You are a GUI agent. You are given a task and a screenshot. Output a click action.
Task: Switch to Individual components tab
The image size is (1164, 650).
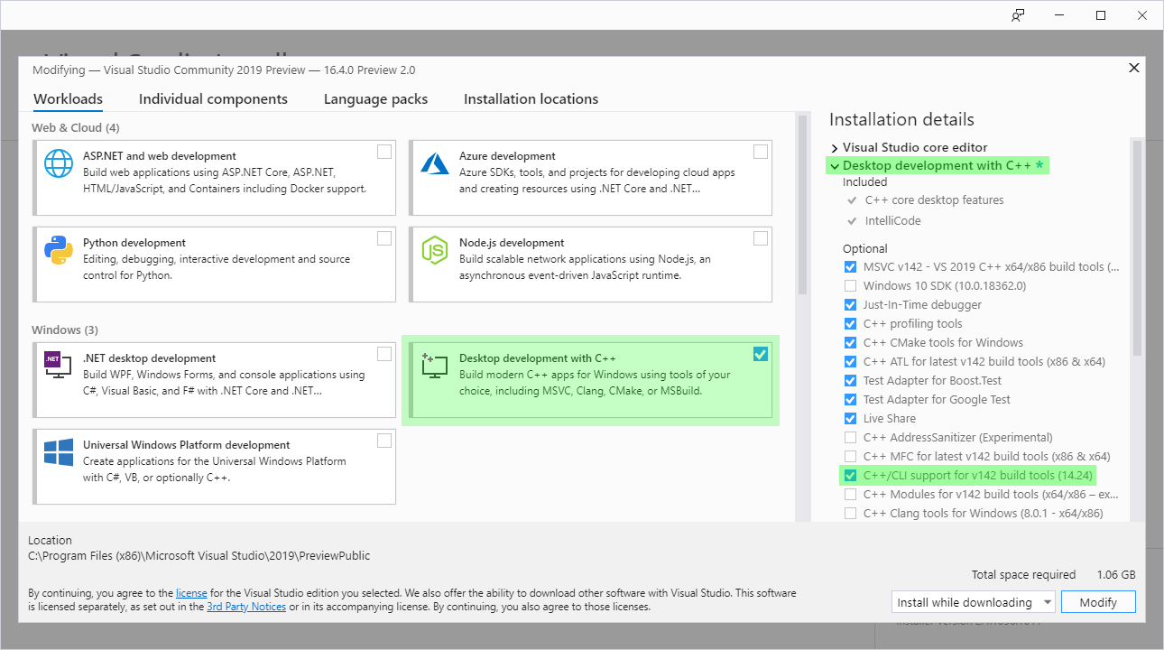pos(213,99)
